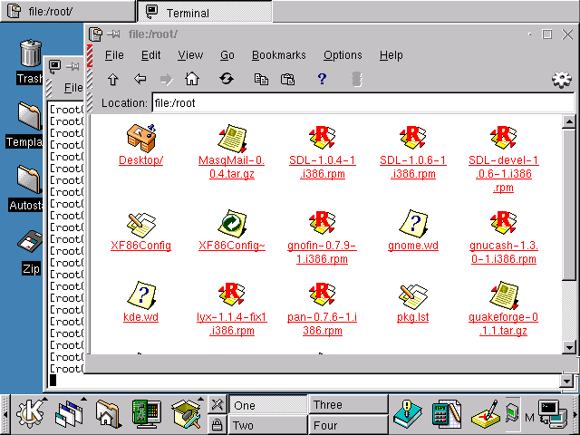
Task: Toggle sticky pin on Terminal window
Action: (72, 66)
